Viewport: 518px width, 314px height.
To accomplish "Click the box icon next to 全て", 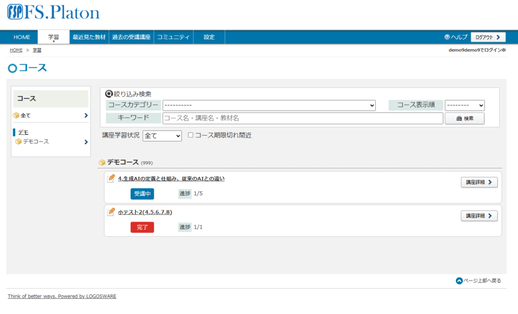I will [16, 115].
